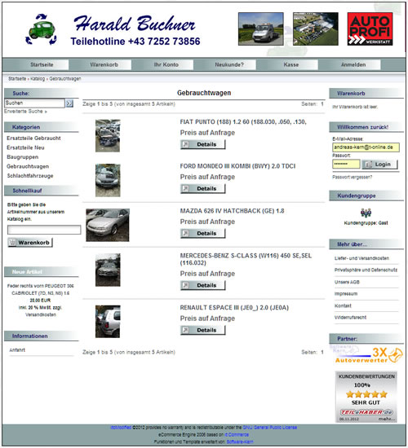Click the Passwort vergessen? link
The image size is (408, 448).
[352, 177]
